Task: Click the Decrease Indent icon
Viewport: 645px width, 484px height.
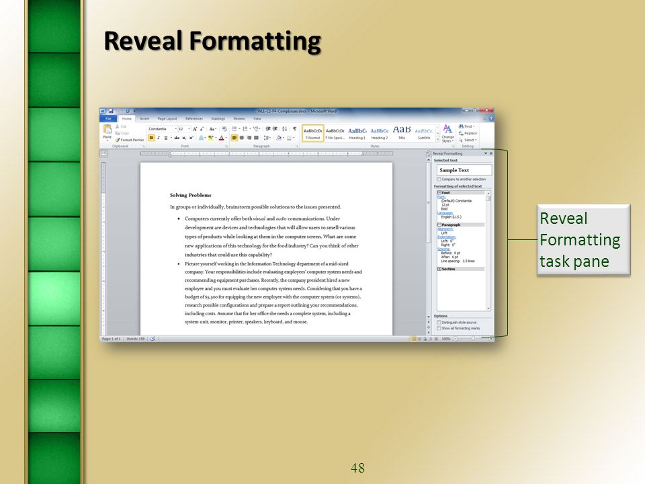Action: coord(268,129)
